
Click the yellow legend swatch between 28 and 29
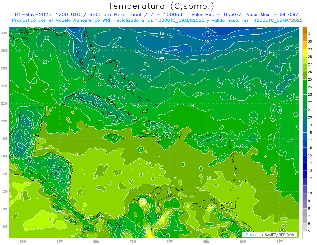pyautogui.click(x=305, y=53)
